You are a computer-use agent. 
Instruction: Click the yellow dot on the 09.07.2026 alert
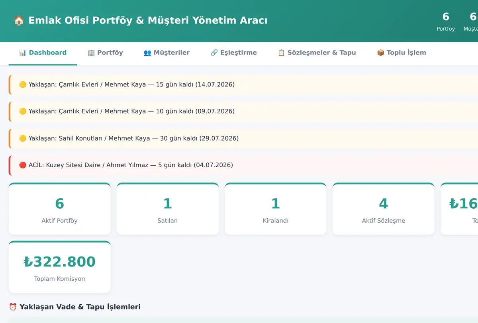23,111
